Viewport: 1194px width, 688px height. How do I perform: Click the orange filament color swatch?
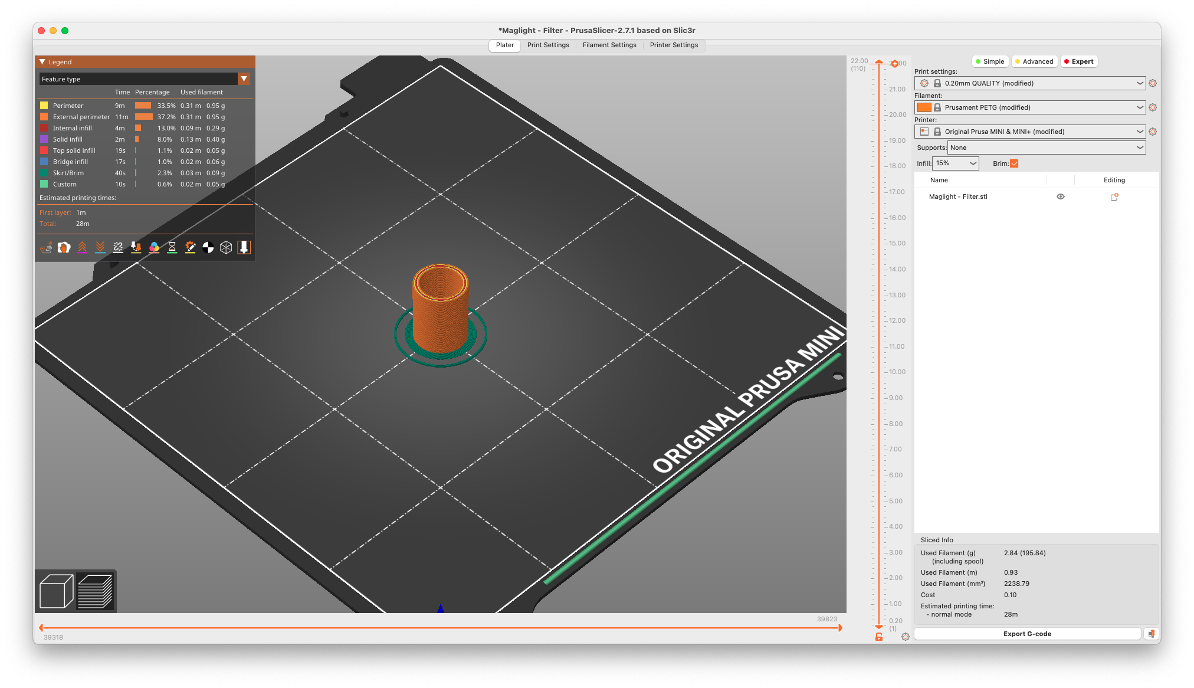tap(924, 107)
